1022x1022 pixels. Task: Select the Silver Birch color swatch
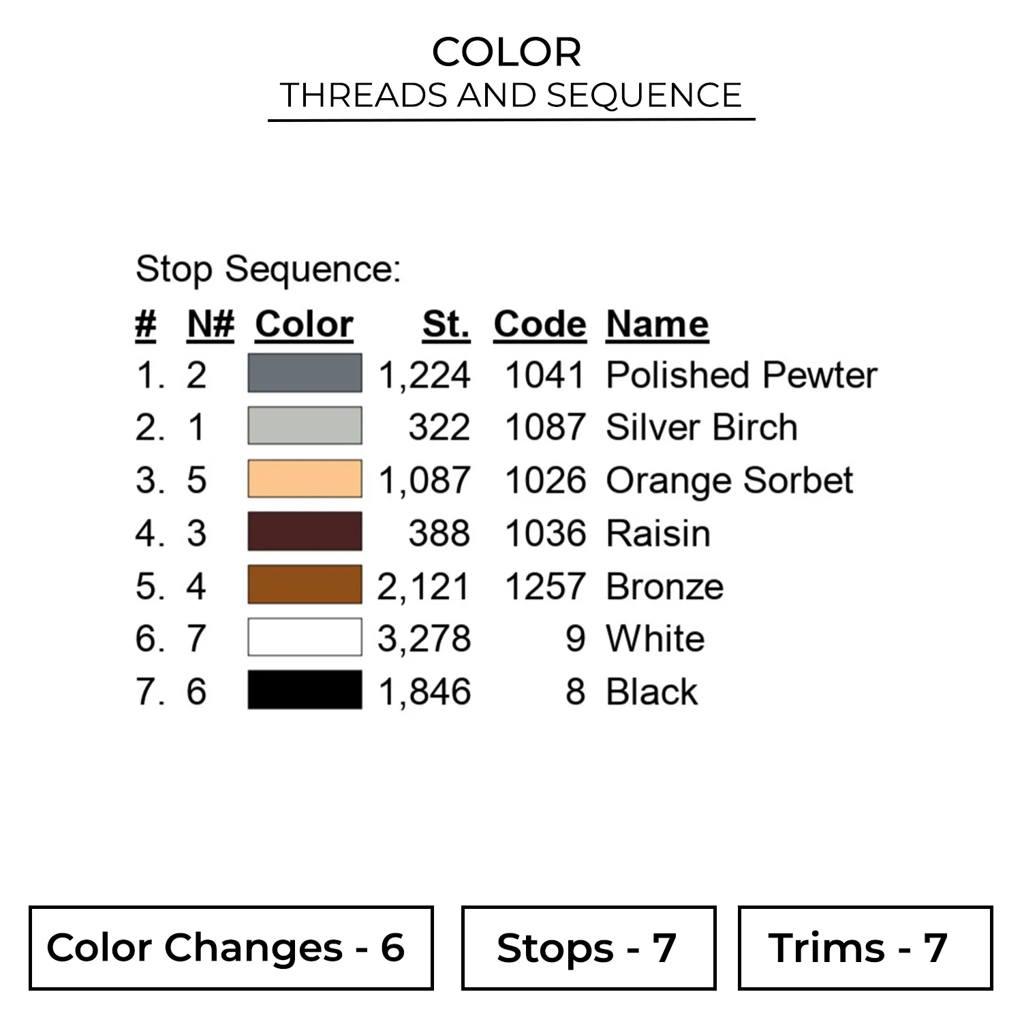305,426
